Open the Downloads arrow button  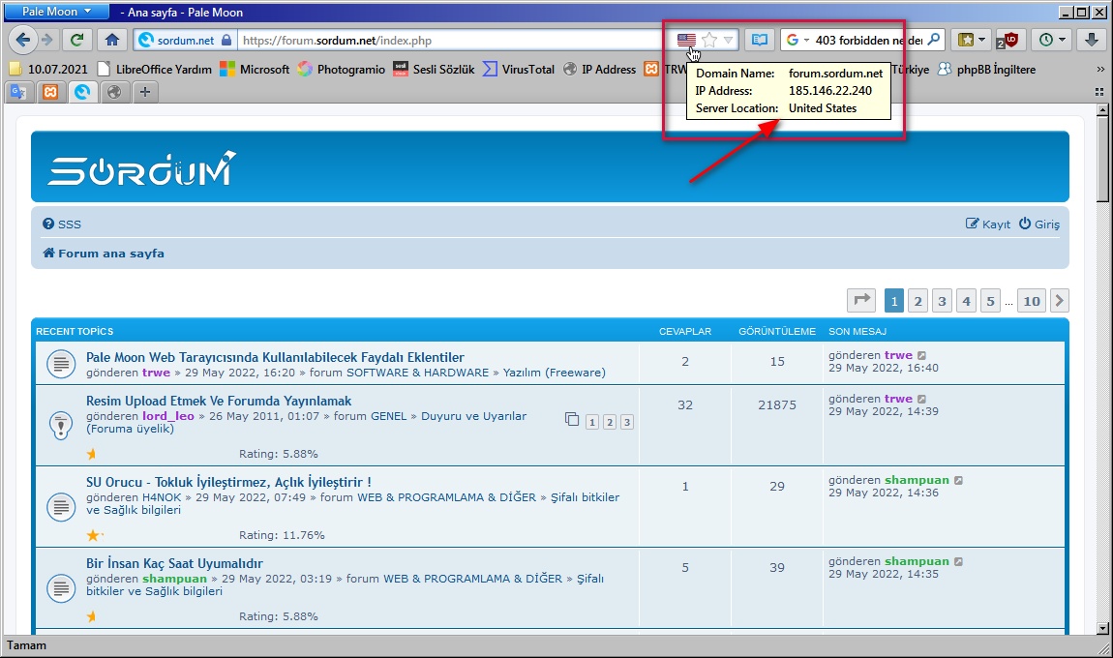pyautogui.click(x=1092, y=40)
